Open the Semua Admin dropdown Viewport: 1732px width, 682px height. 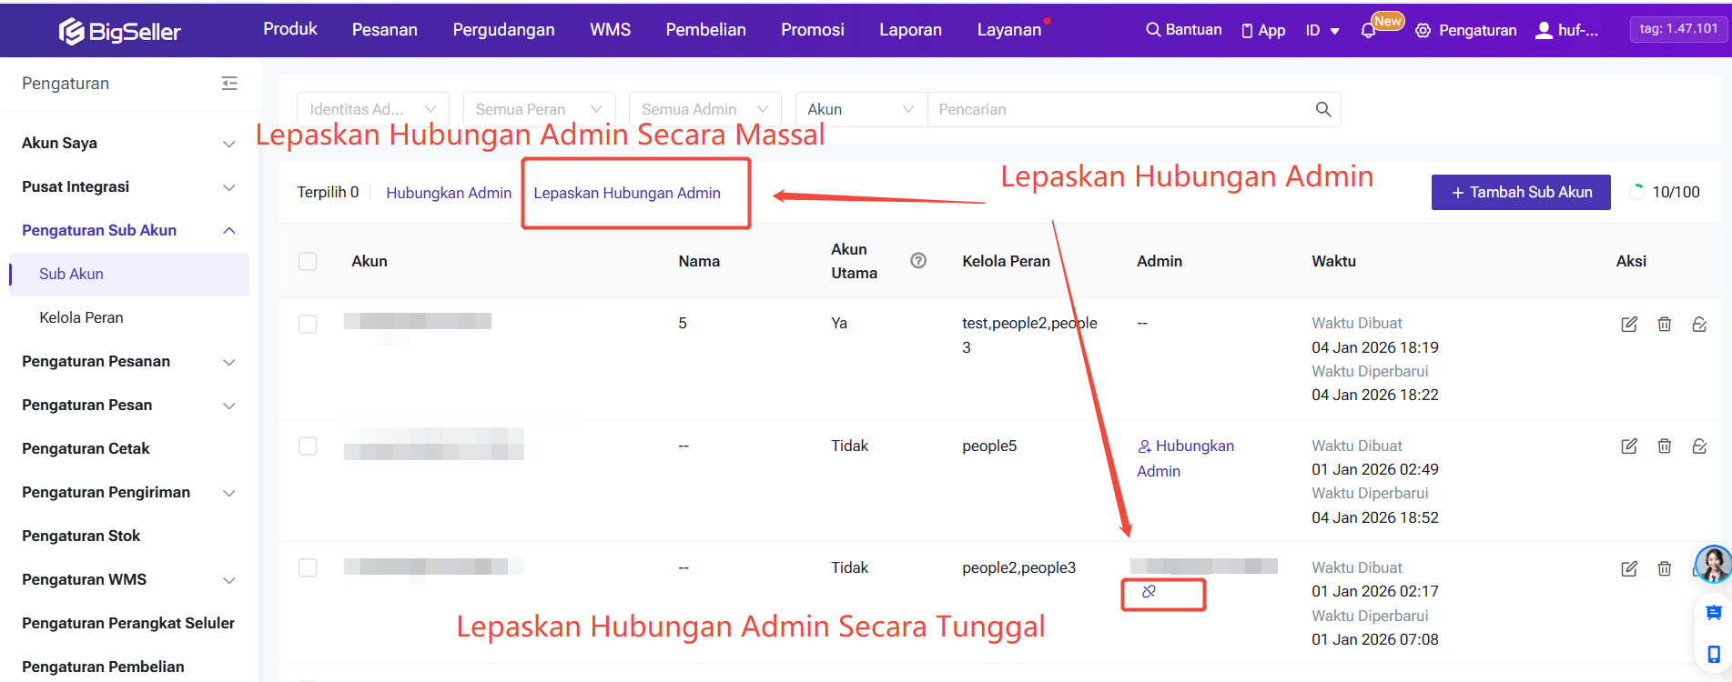point(705,109)
